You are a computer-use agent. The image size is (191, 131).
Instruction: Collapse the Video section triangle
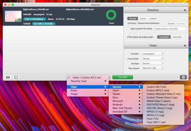click(185, 46)
